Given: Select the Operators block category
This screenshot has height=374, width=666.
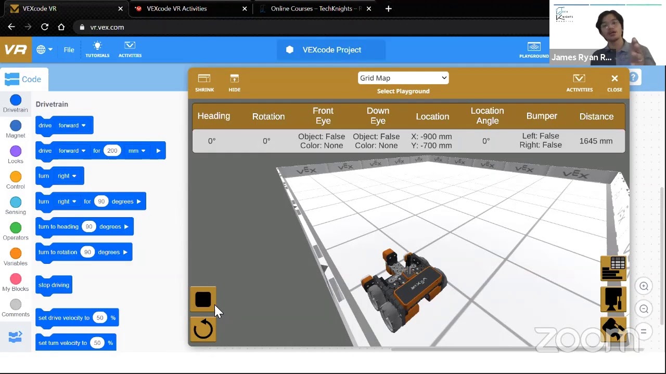Looking at the screenshot, I should tap(16, 231).
